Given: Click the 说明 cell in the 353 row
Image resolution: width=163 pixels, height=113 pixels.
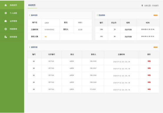Looking at the screenshot, I should 128,37.
